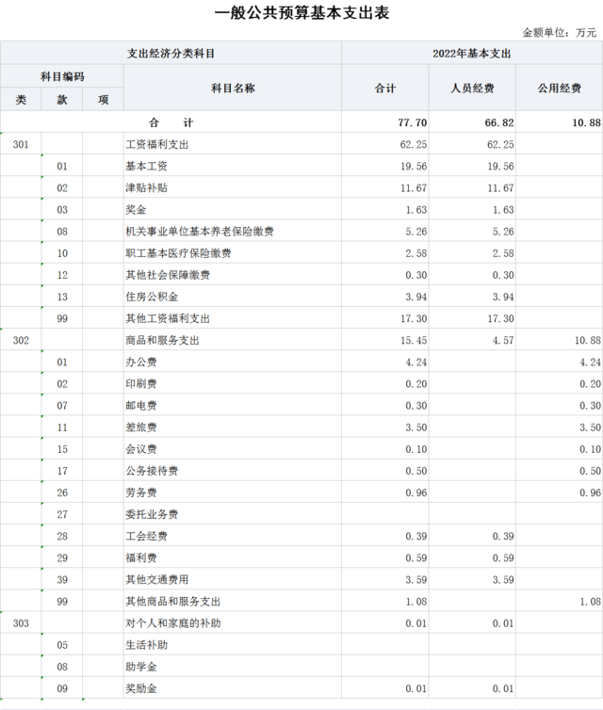Click the 津贴补贴 row name
The height and width of the screenshot is (710, 603).
tap(146, 187)
